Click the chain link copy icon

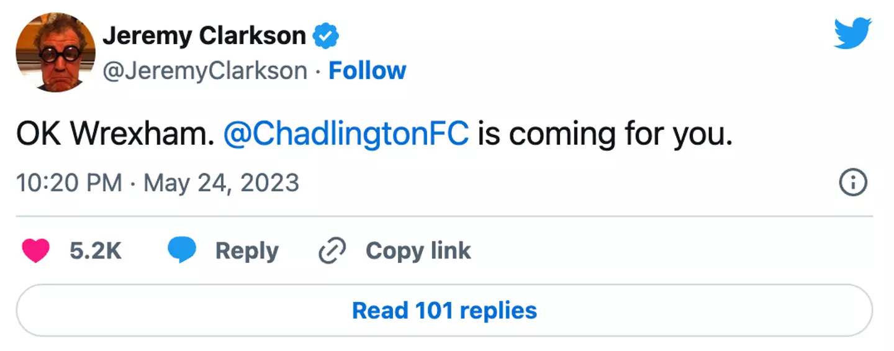[x=332, y=251]
